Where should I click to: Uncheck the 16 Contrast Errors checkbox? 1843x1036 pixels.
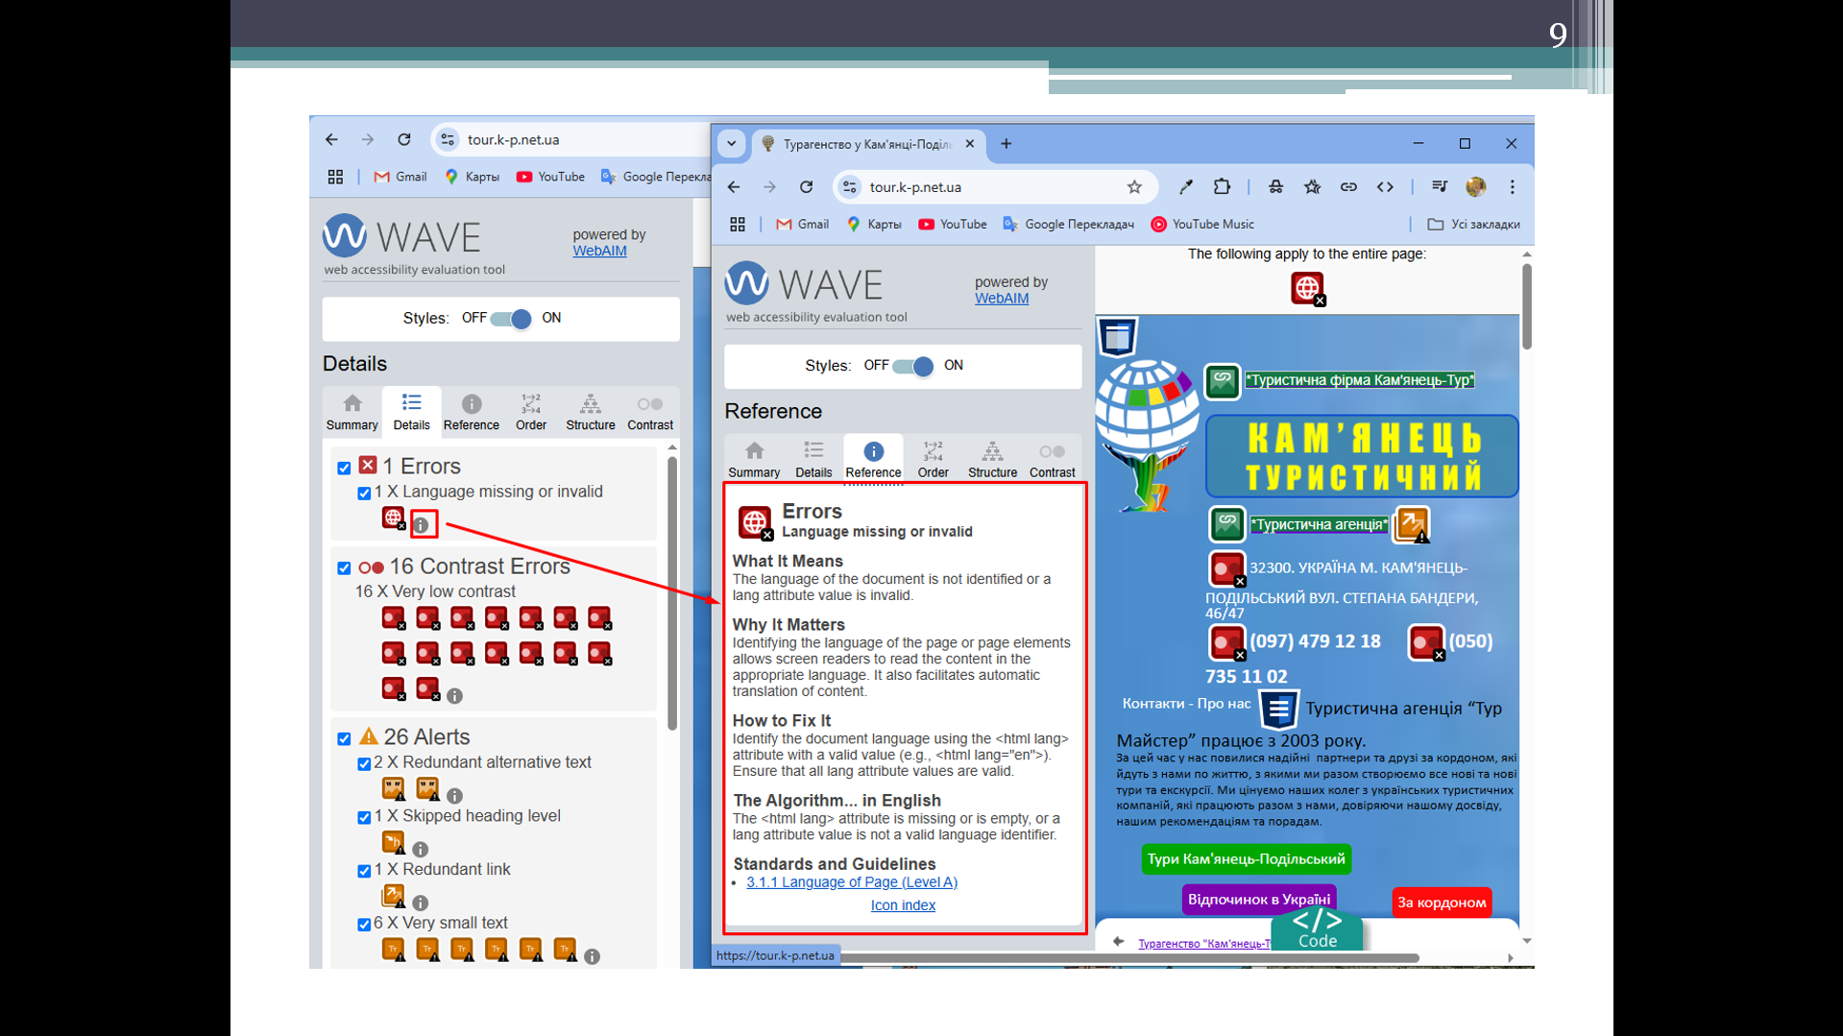(x=344, y=568)
